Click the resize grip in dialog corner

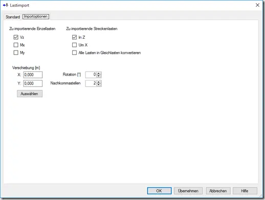tap(260, 196)
